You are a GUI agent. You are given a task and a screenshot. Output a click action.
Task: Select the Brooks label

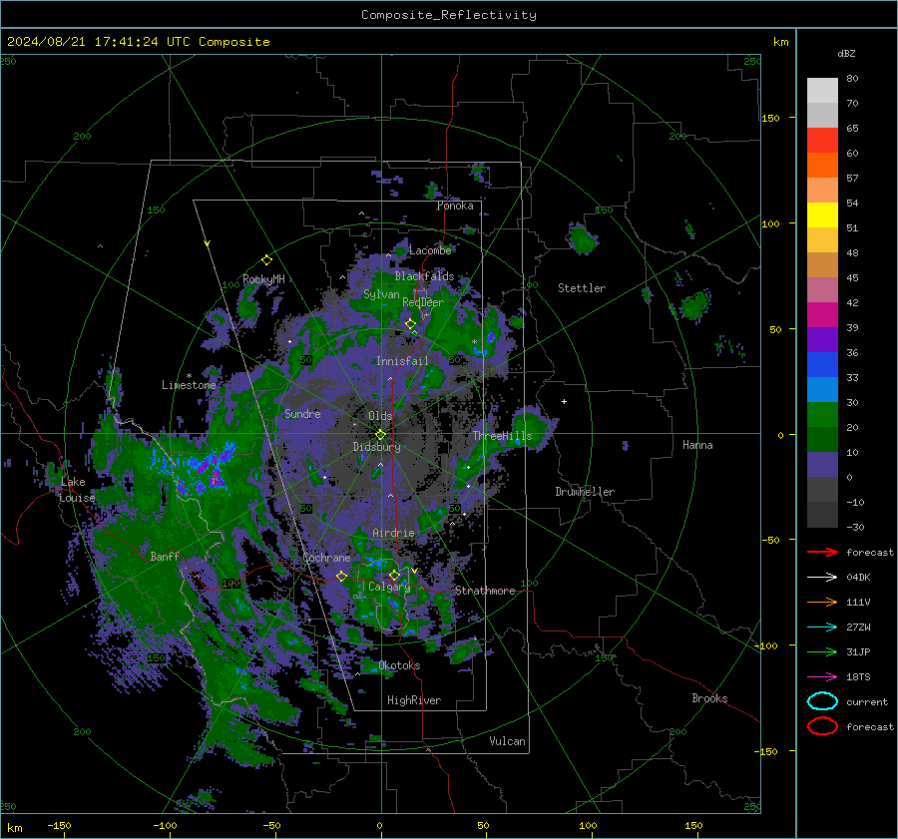709,698
